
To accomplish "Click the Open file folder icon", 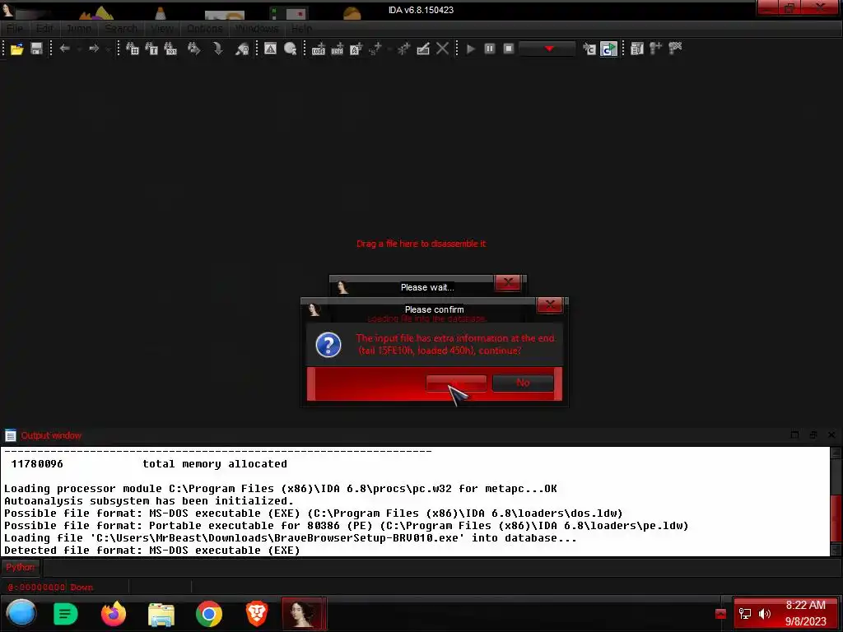I will tap(16, 49).
